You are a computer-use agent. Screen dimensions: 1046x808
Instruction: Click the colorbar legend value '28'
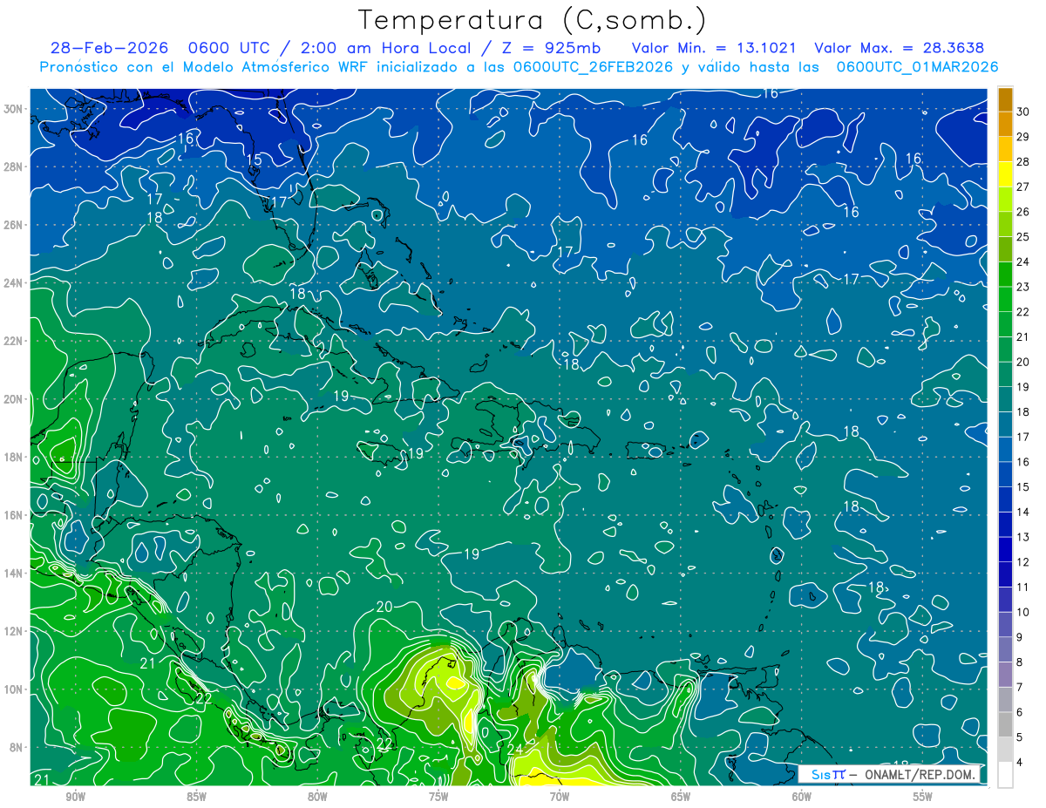(1022, 162)
